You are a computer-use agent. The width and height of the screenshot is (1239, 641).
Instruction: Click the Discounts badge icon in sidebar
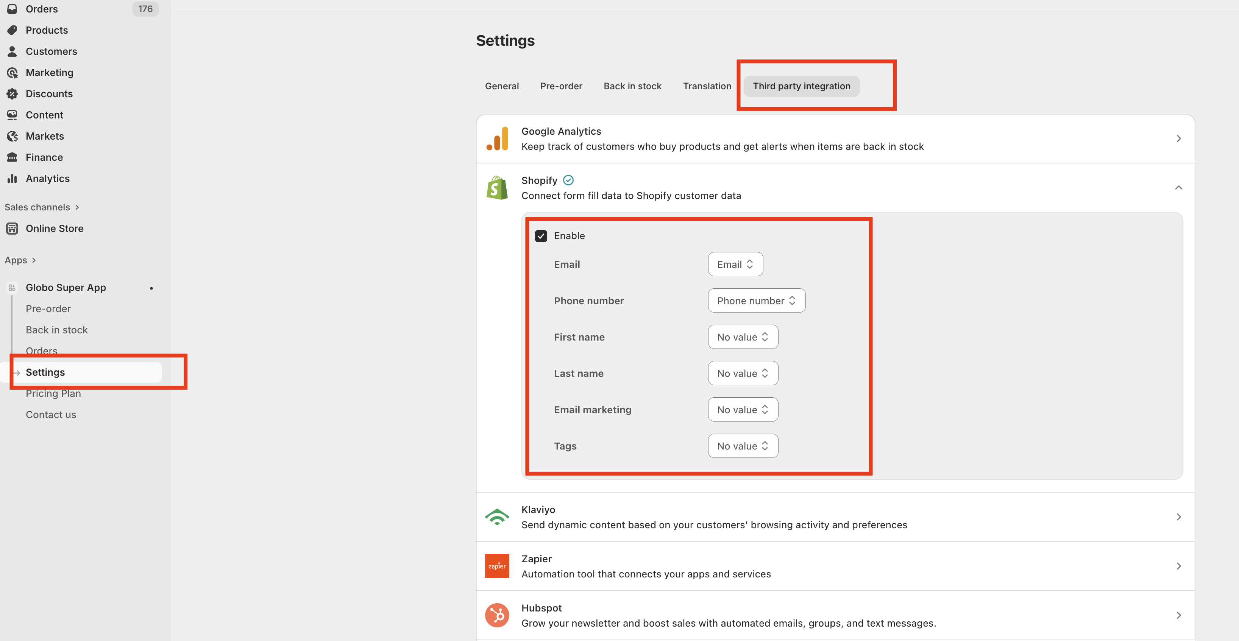pyautogui.click(x=12, y=94)
